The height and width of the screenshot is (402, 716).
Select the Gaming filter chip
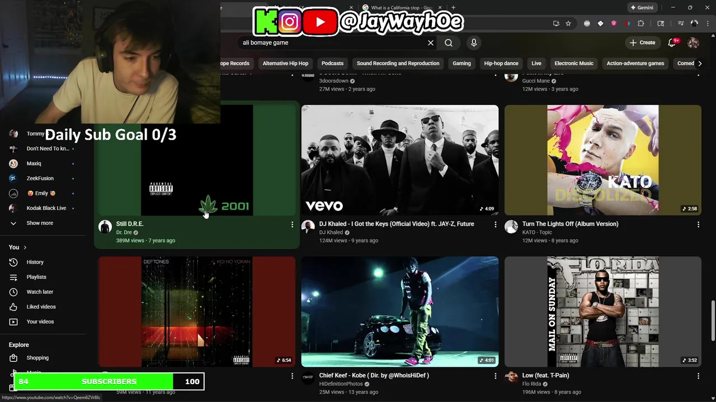[461, 63]
